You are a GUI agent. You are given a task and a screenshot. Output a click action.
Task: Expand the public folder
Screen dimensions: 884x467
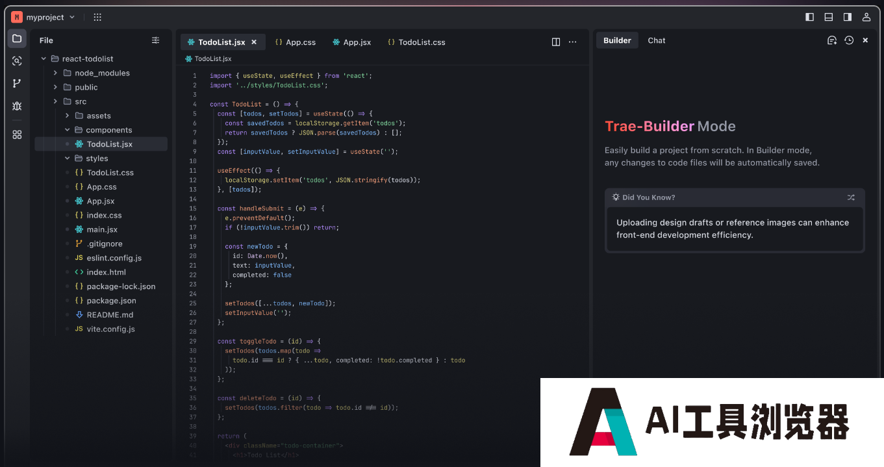point(56,87)
